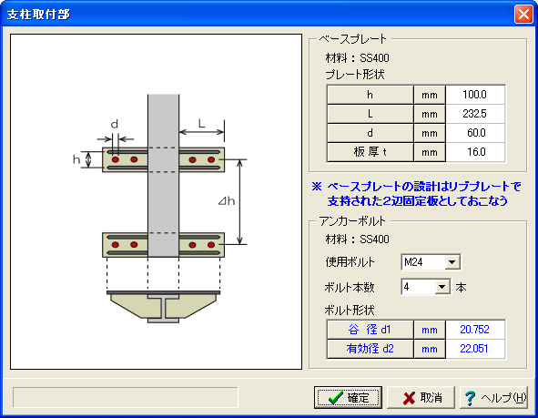Click the red X icon on 取消 button
Image resolution: width=538 pixels, height=418 pixels.
409,398
